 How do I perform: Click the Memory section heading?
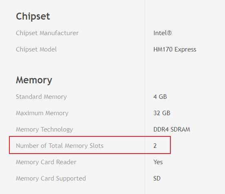coord(34,80)
